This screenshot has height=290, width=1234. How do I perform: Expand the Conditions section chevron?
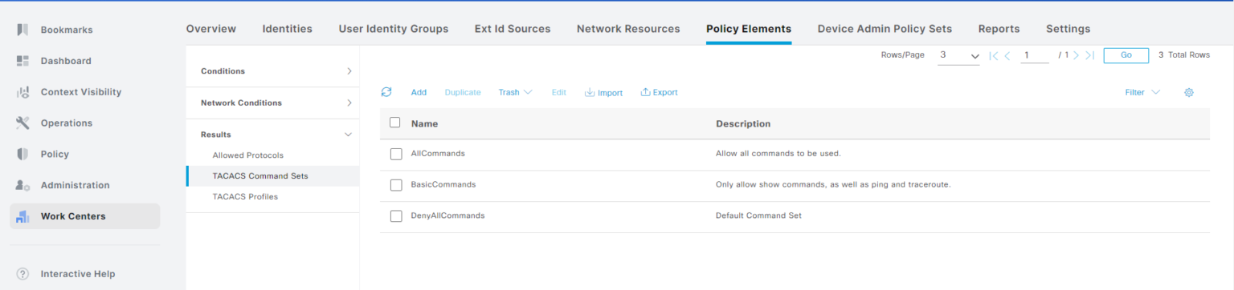tap(349, 71)
